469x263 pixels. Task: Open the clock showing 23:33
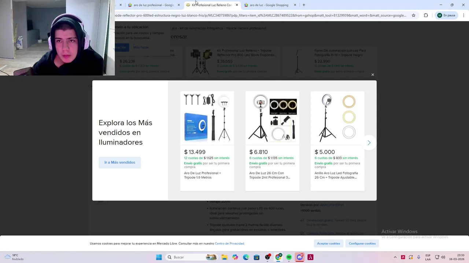457,257
